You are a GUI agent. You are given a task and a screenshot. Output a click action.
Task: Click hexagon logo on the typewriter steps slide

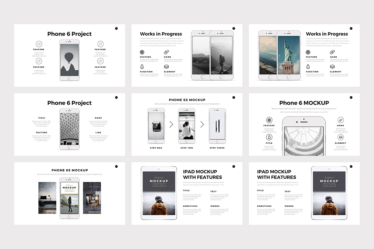pyautogui.click(x=234, y=97)
